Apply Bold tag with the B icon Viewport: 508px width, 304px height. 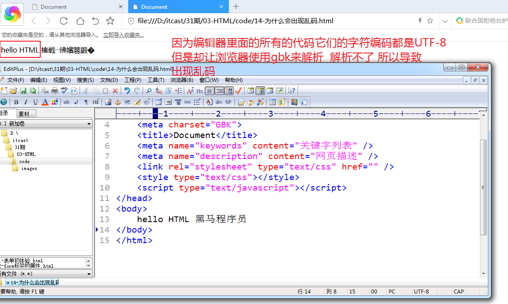(16, 102)
